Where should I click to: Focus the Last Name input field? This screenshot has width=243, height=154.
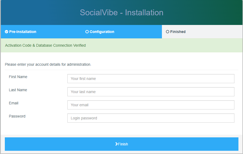pos(151,92)
